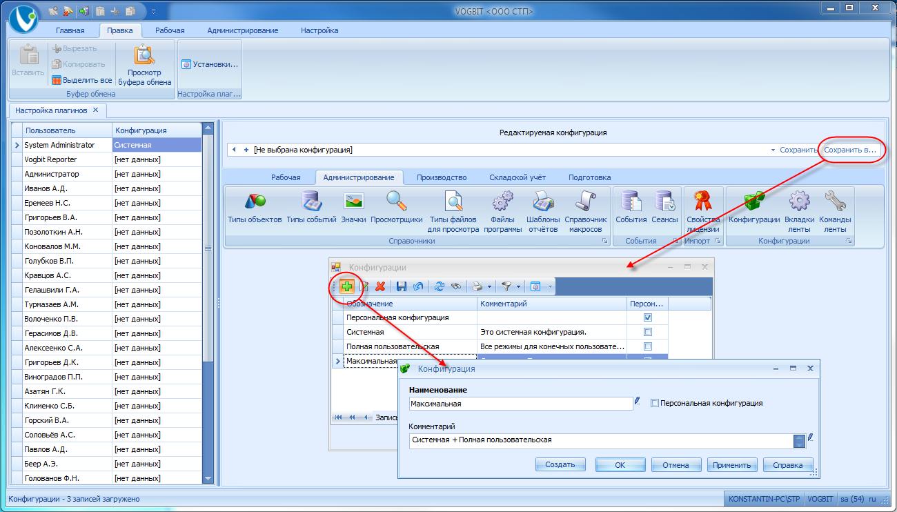Click the binoculars search icon in Конфигурации toolbar

pos(455,286)
